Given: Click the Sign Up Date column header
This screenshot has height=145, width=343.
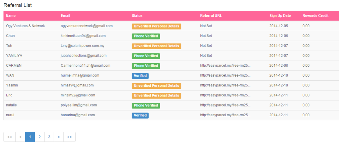Looking at the screenshot, I should coord(280,16).
